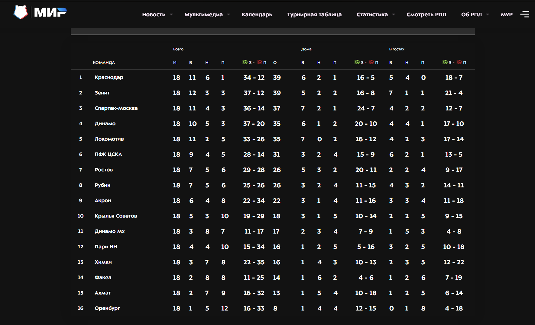Open the hamburger menu icon
The image size is (535, 325).
[x=525, y=14]
